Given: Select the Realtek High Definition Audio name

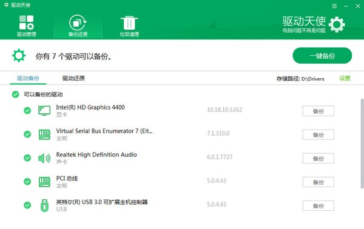Looking at the screenshot, I should tap(96, 154).
